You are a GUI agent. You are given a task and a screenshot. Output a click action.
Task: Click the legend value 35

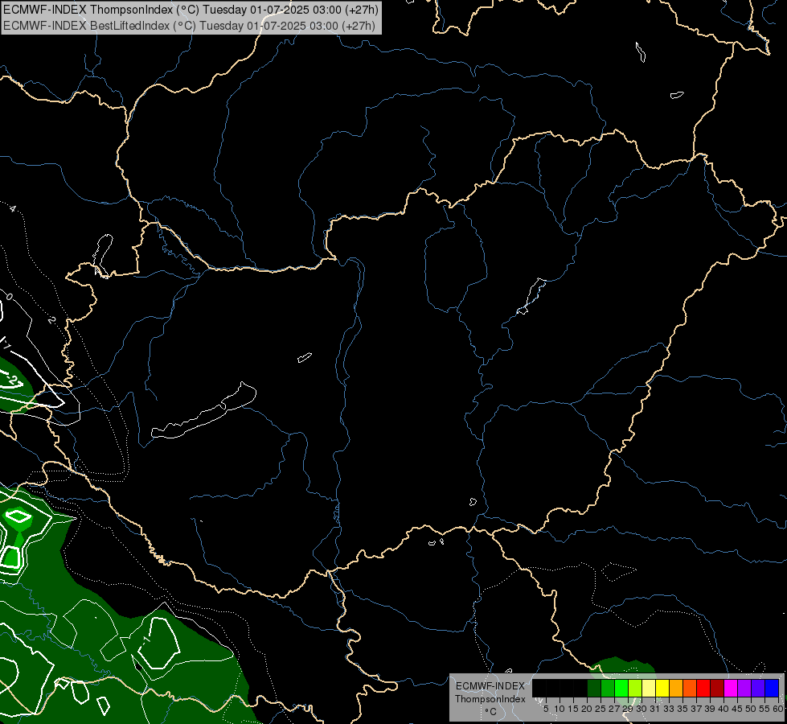click(x=682, y=709)
